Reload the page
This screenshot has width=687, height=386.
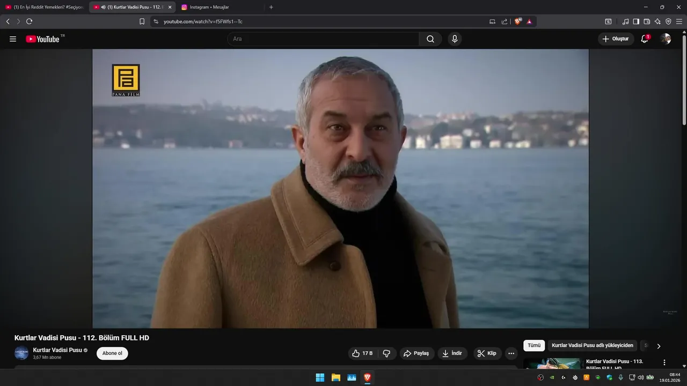pyautogui.click(x=29, y=21)
